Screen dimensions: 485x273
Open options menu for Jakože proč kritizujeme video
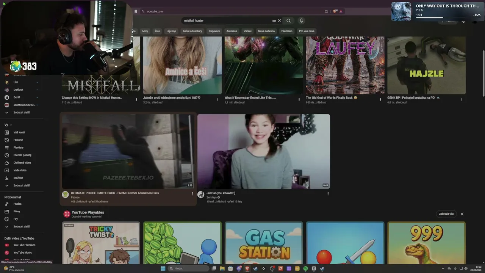[218, 99]
